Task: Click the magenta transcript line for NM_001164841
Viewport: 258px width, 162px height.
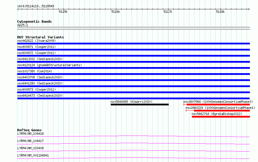Action: point(133,158)
